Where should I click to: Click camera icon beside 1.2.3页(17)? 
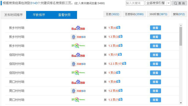[124, 63]
